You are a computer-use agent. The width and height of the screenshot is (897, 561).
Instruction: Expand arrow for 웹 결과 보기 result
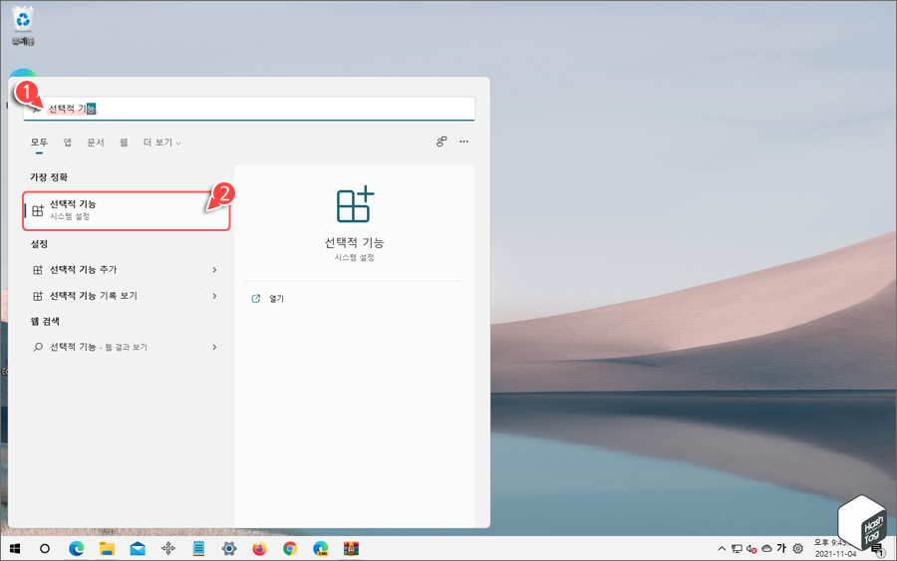(214, 347)
